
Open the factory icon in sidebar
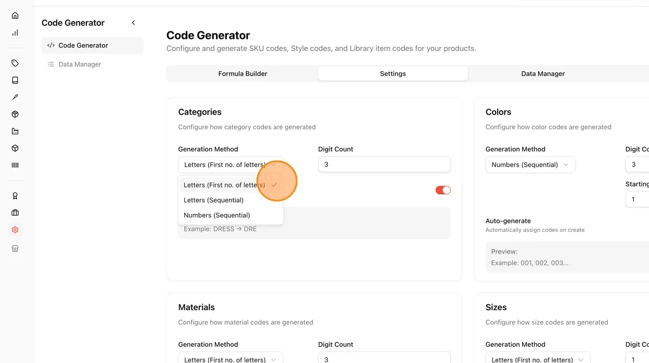15,131
